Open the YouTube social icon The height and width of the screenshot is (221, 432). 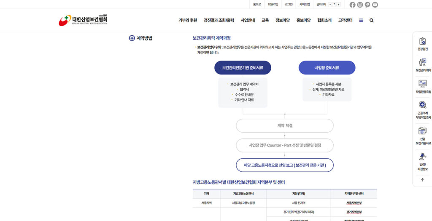click(x=375, y=5)
